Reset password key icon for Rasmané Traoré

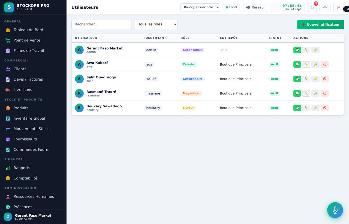coord(315,93)
